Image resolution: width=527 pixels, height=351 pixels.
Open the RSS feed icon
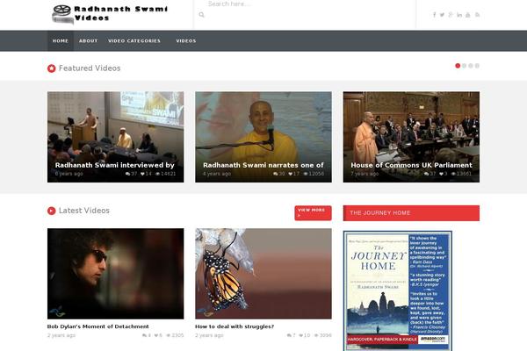pyautogui.click(x=477, y=15)
